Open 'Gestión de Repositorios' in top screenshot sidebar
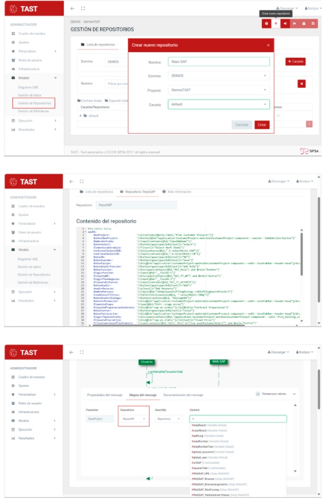The image size is (328, 498). 34,103
